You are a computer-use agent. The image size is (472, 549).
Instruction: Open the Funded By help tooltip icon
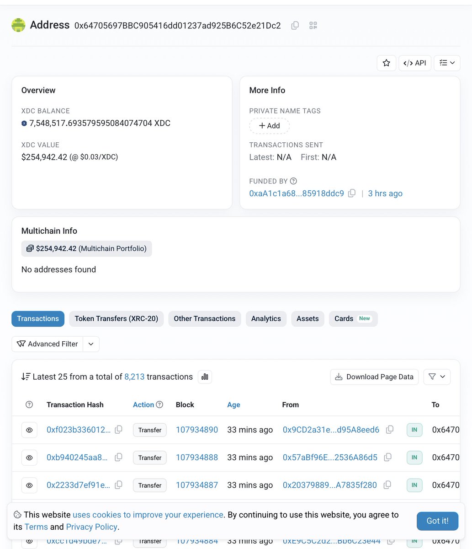[293, 181]
